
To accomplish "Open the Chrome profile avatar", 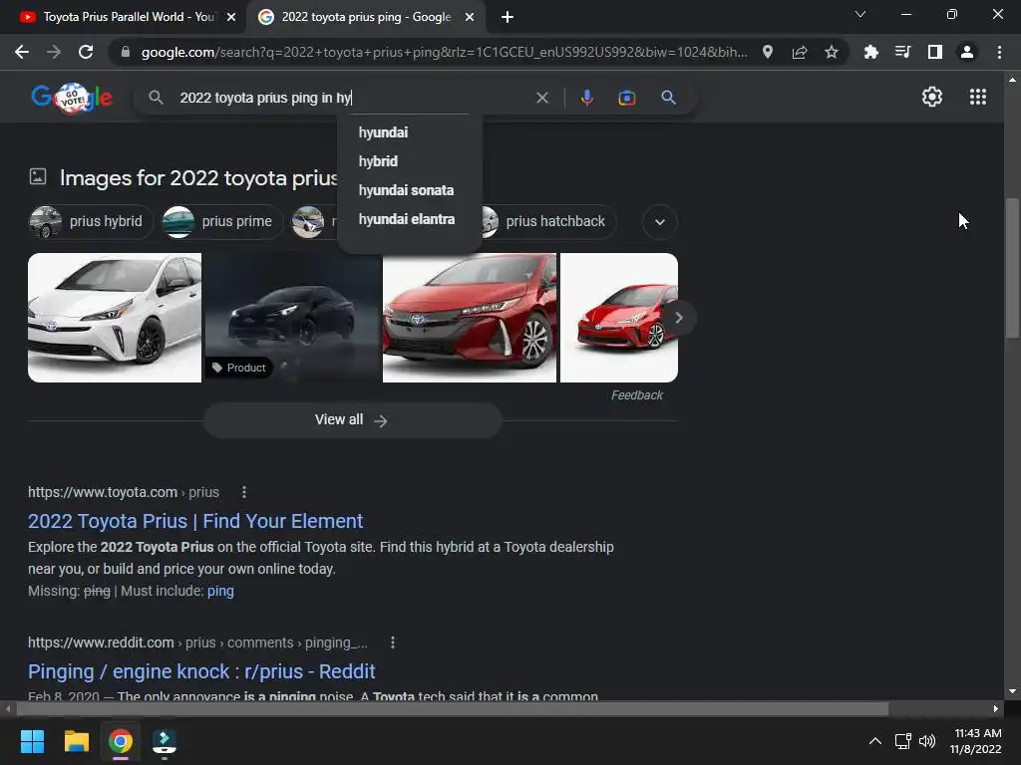I will point(967,52).
